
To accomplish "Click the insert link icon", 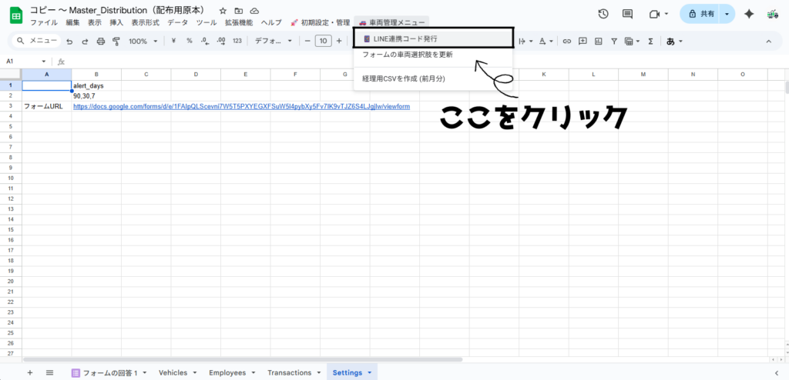I will [566, 41].
